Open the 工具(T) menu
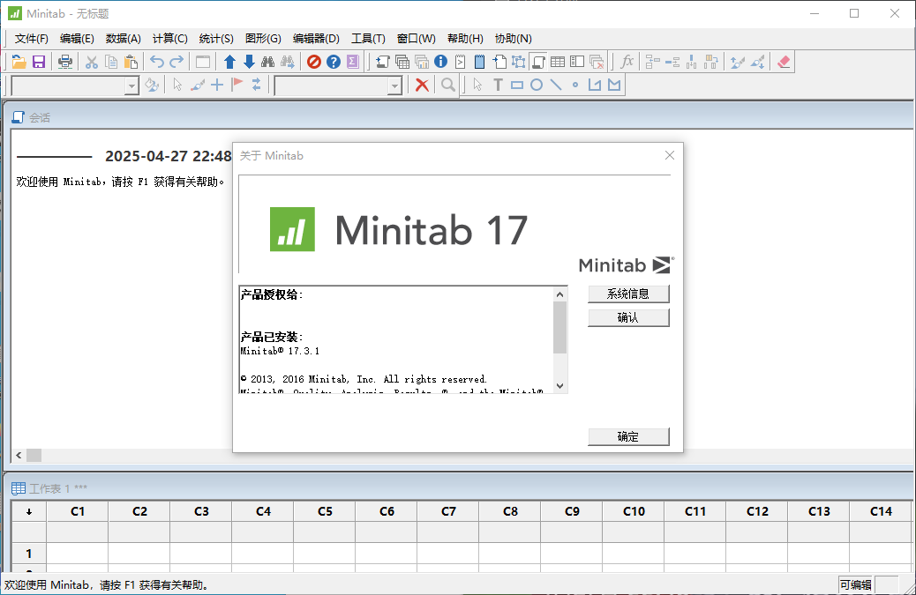 (368, 39)
